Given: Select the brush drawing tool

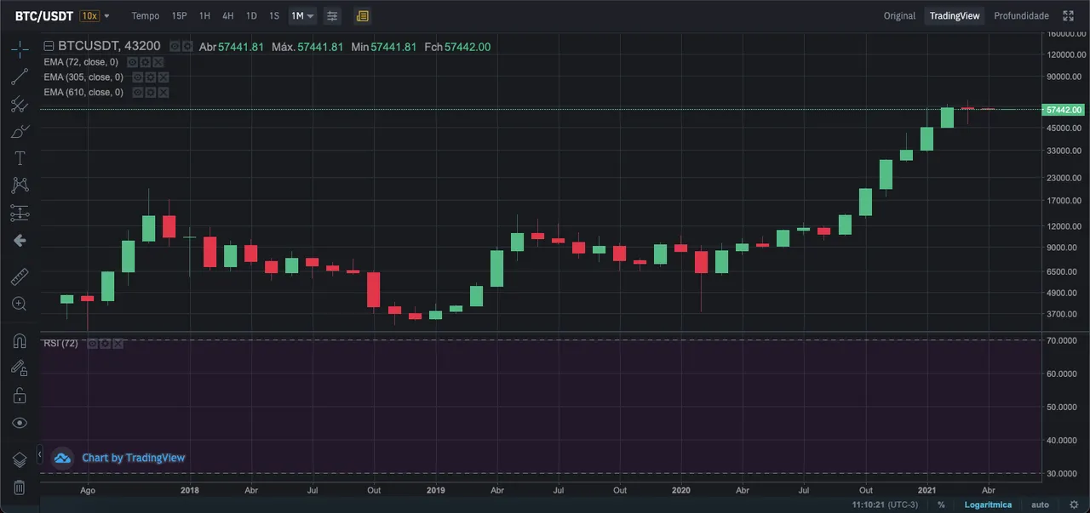Looking at the screenshot, I should point(20,132).
